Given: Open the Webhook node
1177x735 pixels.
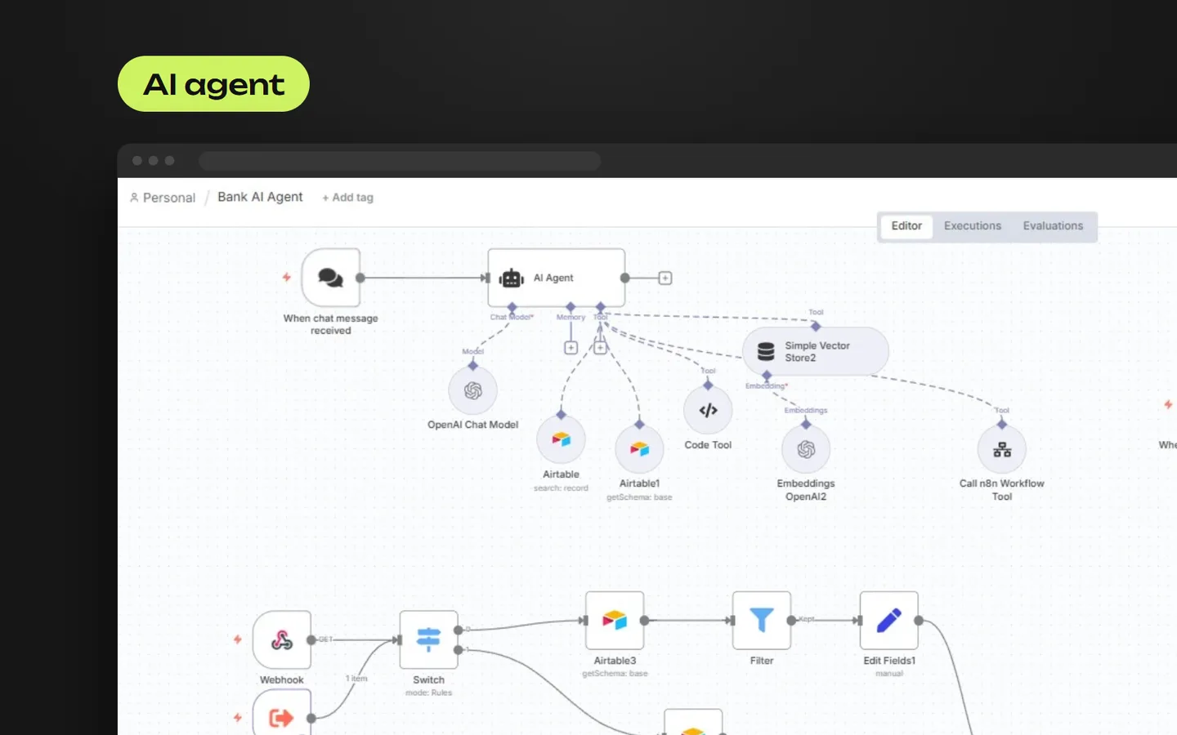Looking at the screenshot, I should point(282,640).
